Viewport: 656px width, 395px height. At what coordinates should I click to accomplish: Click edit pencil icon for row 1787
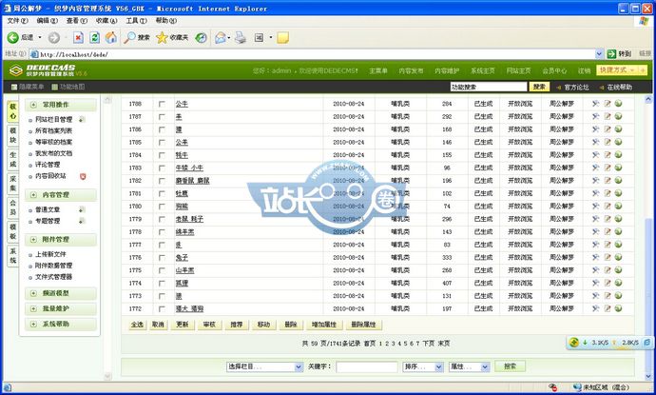(608, 116)
